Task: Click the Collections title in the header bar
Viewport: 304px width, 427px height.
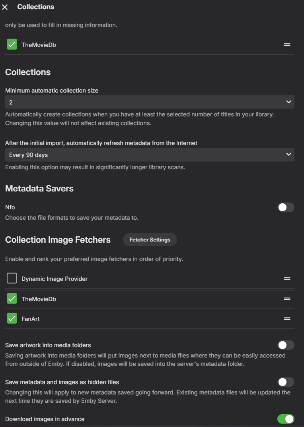Action: [x=36, y=7]
